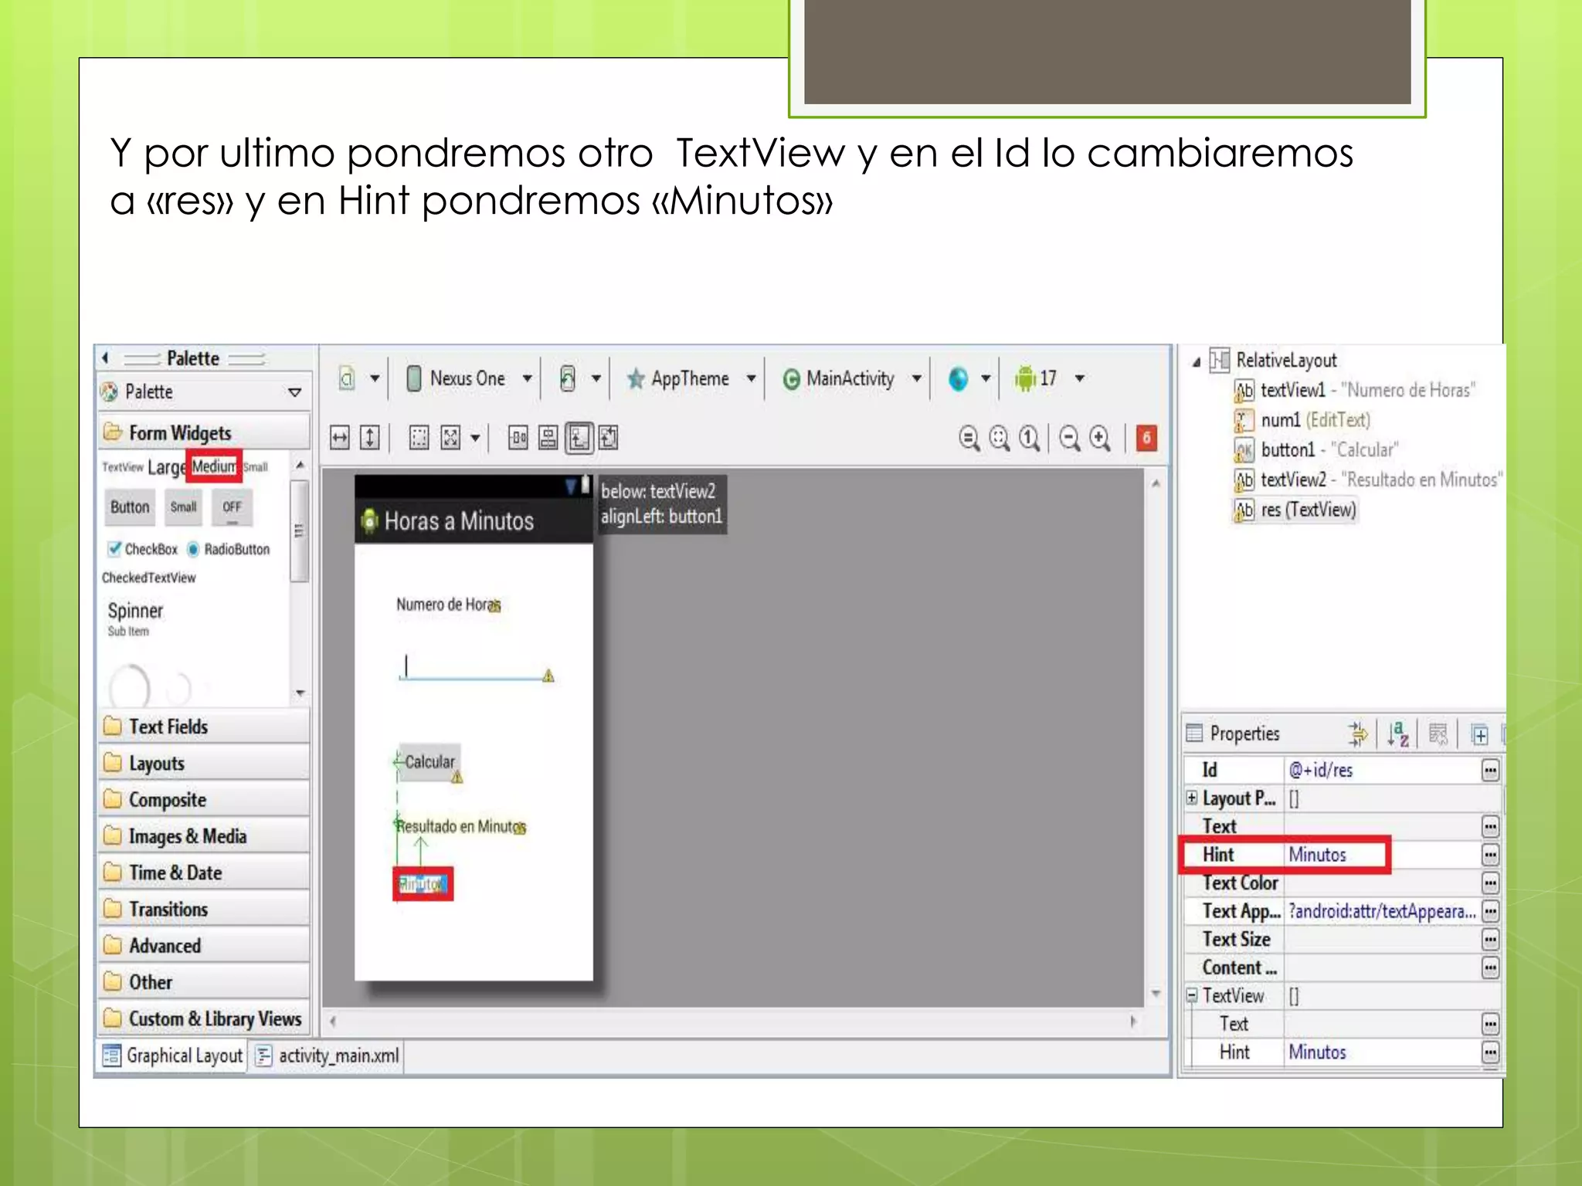Click the align widgets toolbar icon
1582x1186 pixels.
(x=548, y=439)
